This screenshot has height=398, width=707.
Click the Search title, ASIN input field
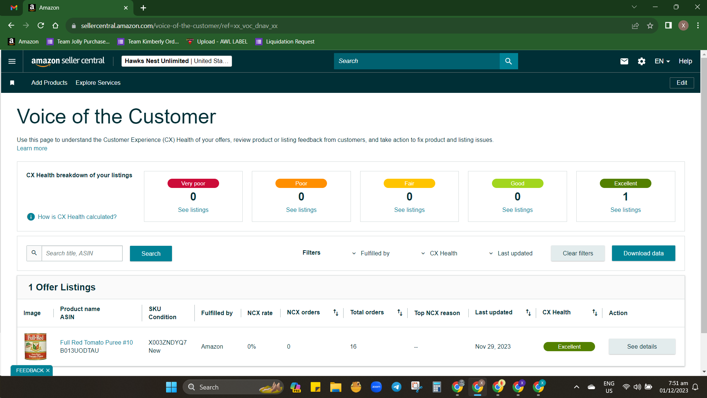(82, 254)
